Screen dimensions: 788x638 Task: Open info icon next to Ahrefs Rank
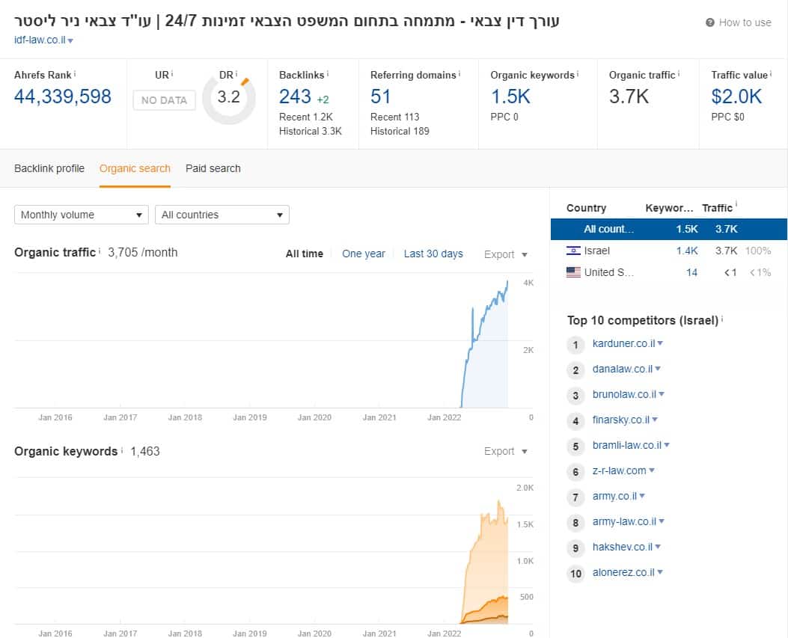point(75,74)
